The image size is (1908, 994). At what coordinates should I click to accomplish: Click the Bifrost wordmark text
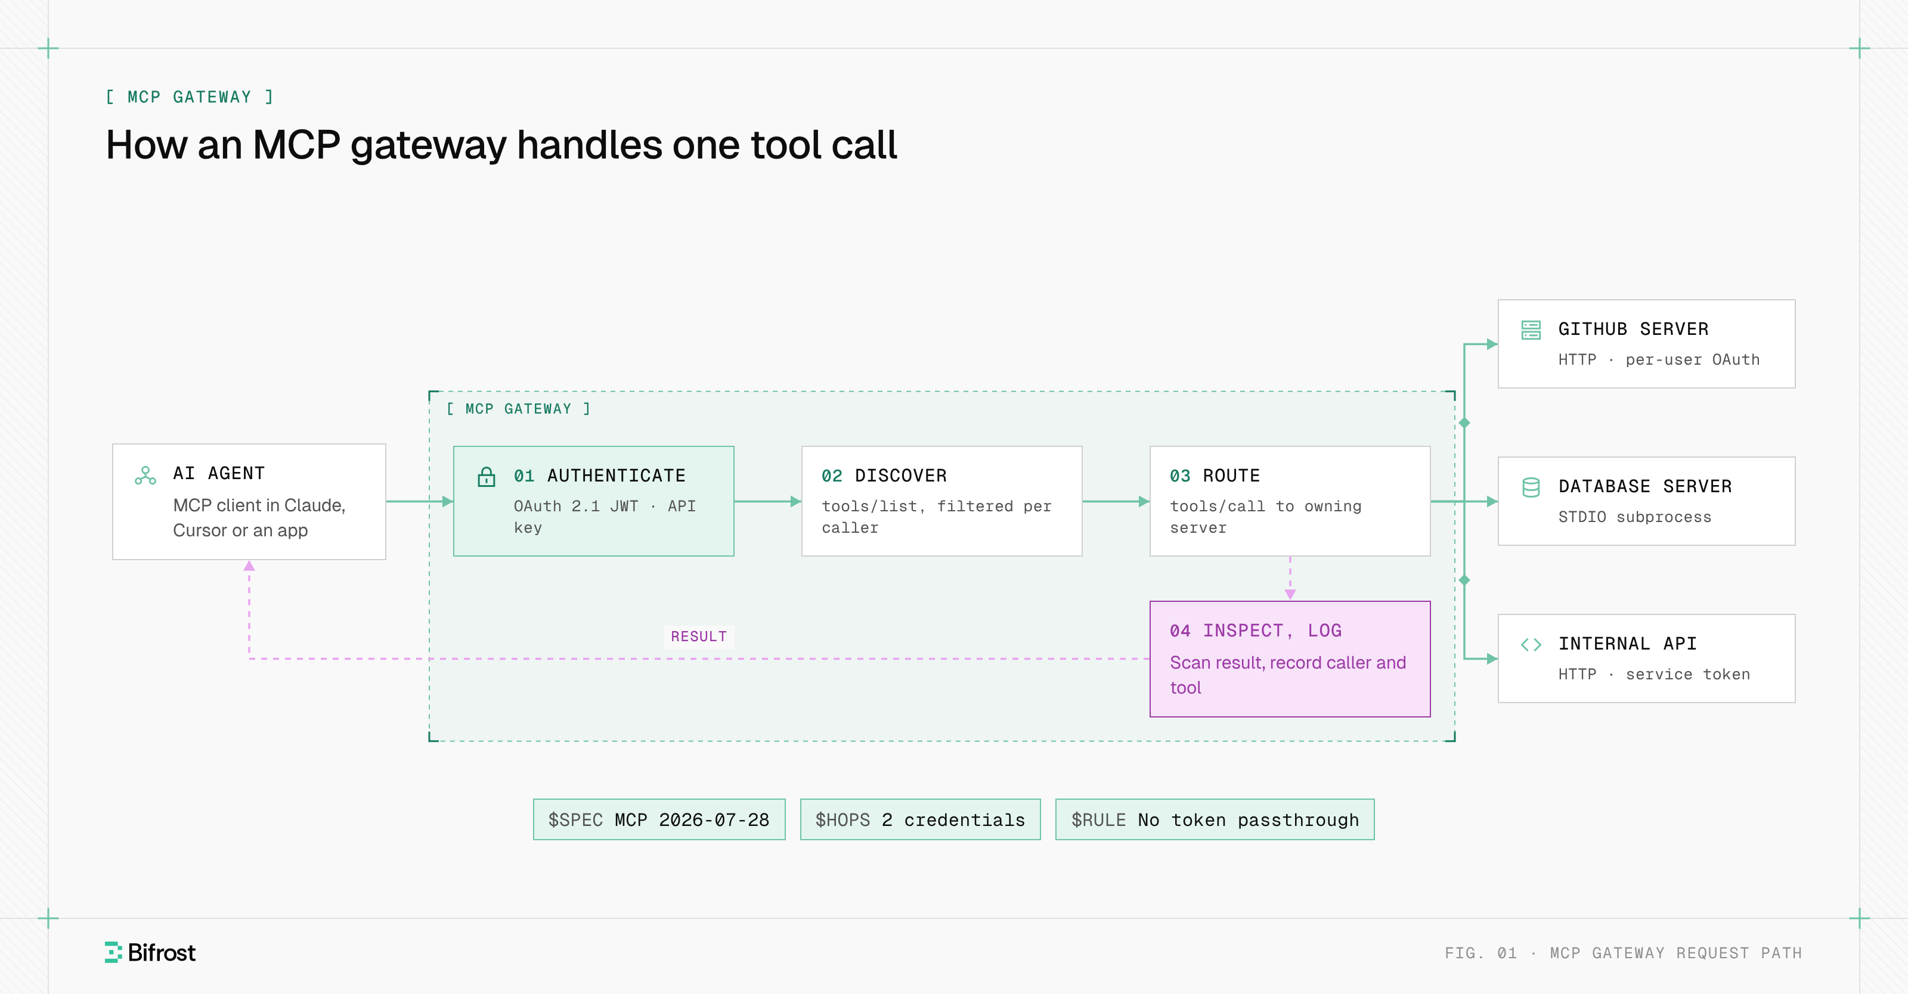(x=162, y=952)
